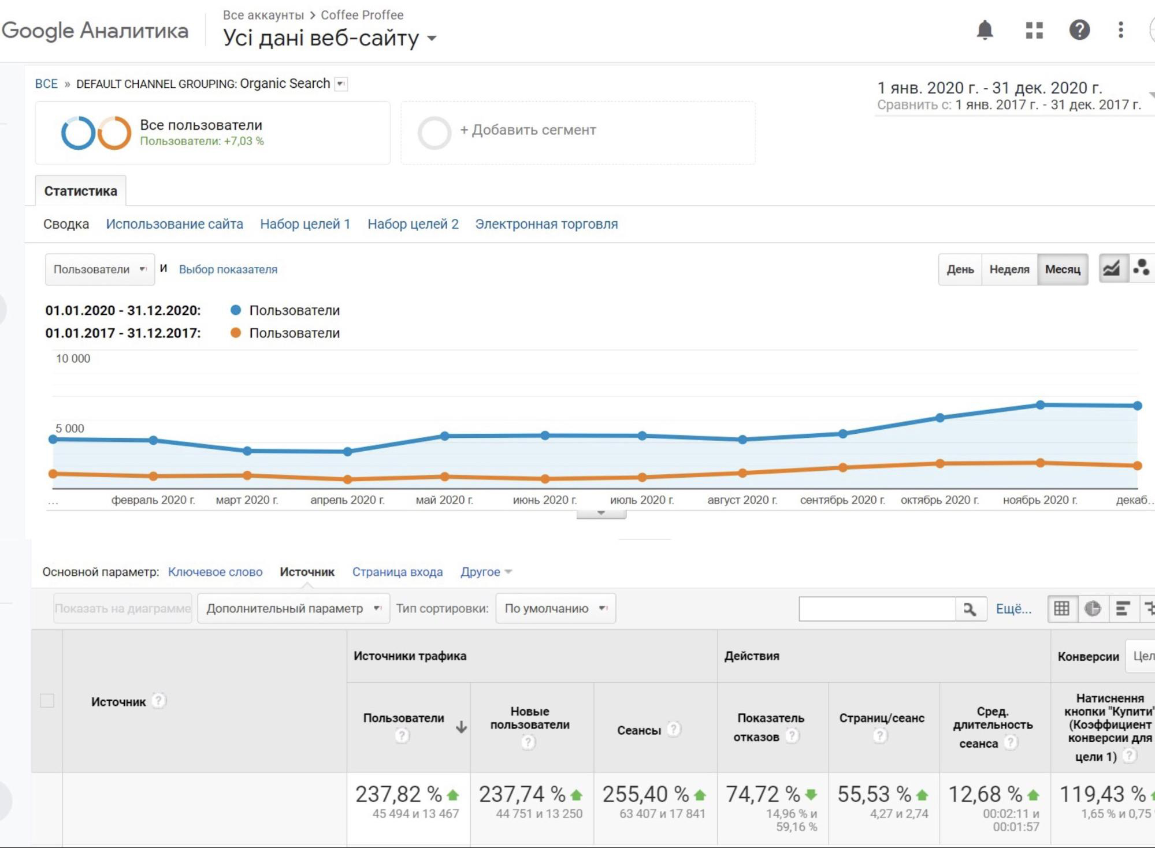Click the Ключевое слово dimension link

tap(215, 572)
